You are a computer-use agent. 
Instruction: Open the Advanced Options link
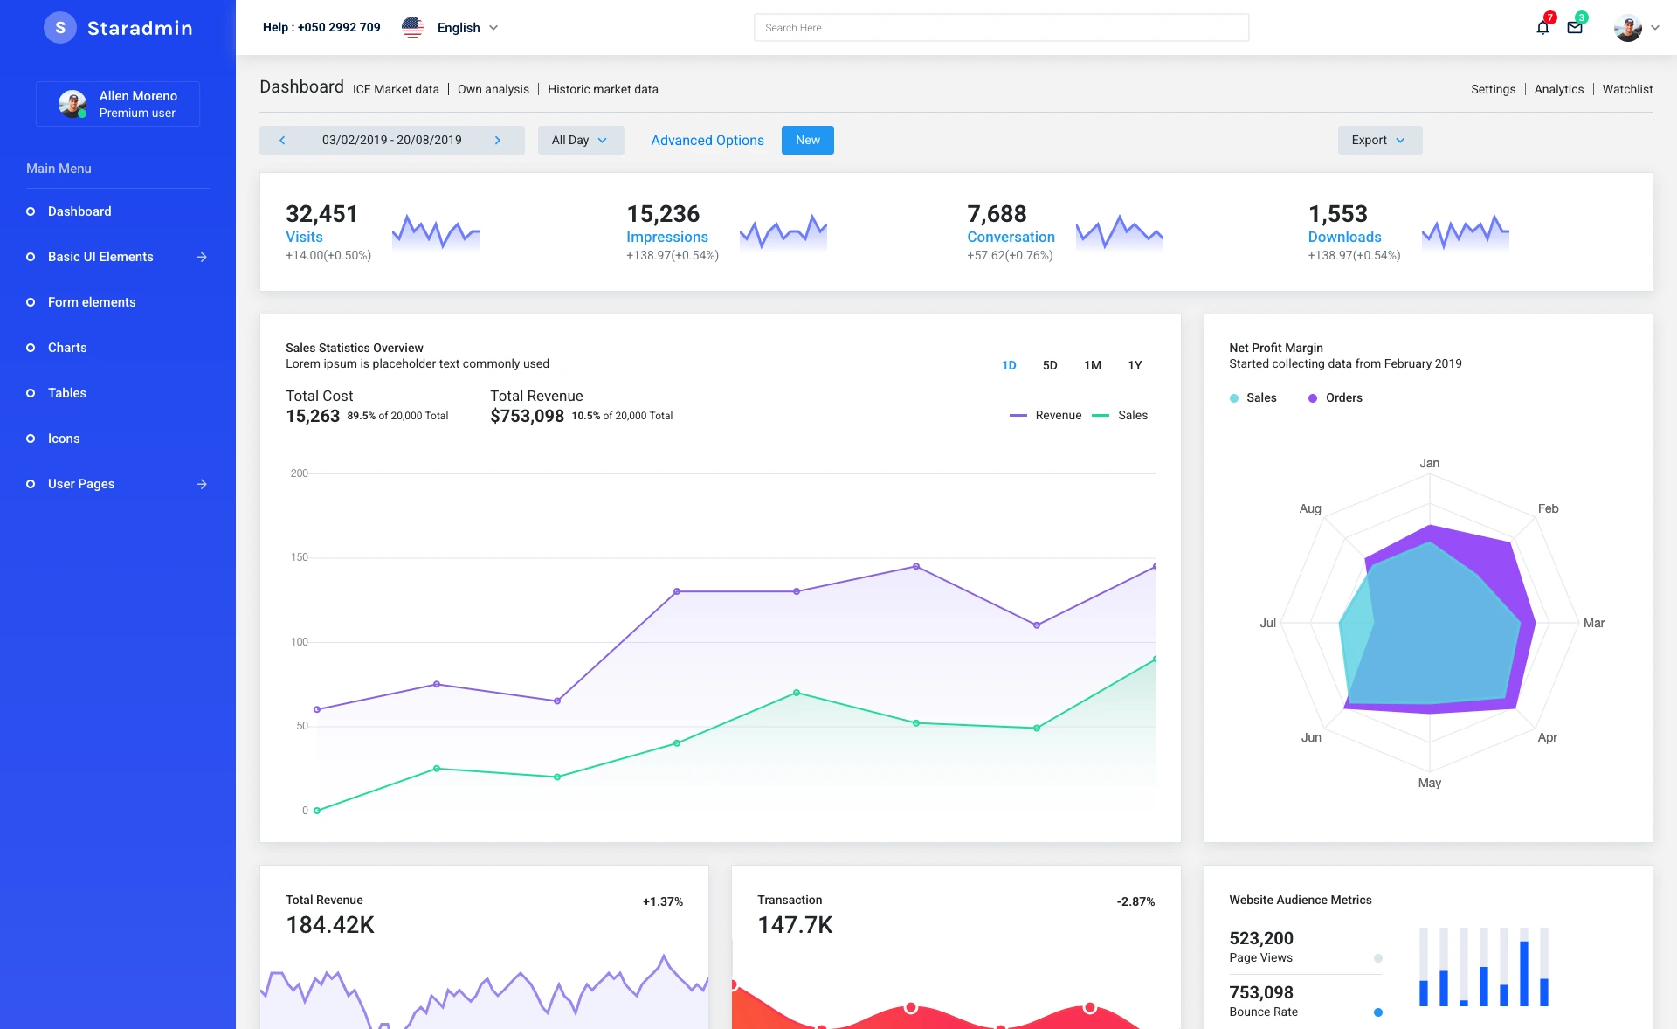click(707, 141)
